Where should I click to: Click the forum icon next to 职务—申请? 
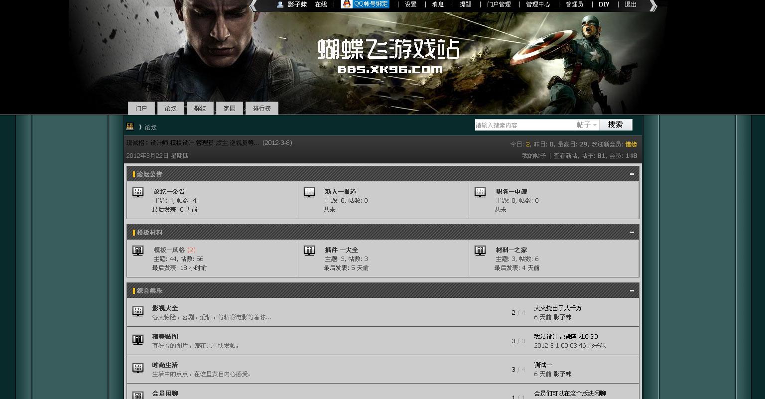point(480,192)
